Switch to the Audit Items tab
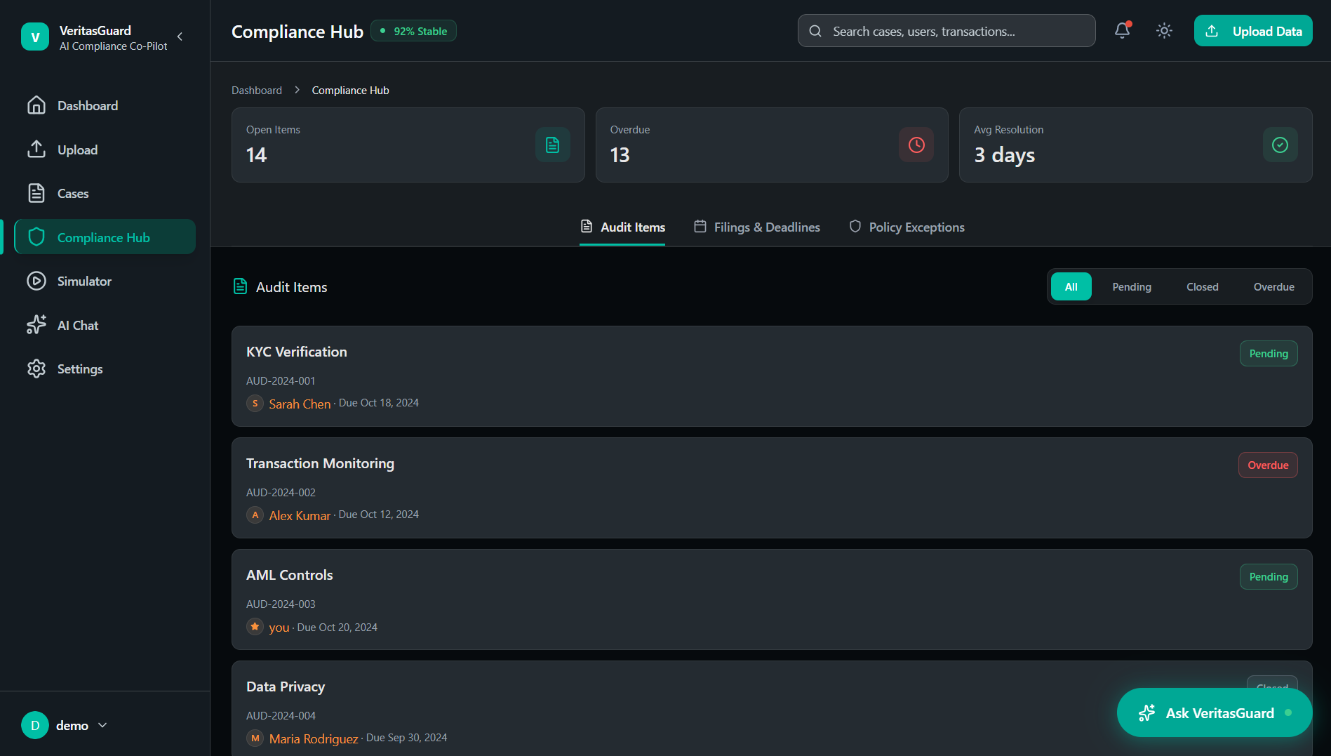Image resolution: width=1331 pixels, height=756 pixels. pyautogui.click(x=622, y=227)
